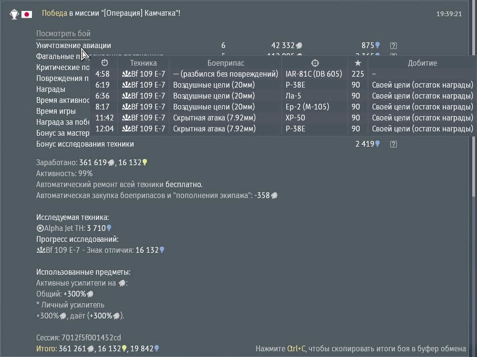This screenshot has height=357, width=477.
Task: Click the victory trophy icon
Action: 14,14
